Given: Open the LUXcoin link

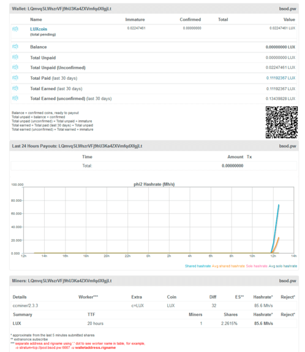Looking at the screenshot, I should pos(39,29).
